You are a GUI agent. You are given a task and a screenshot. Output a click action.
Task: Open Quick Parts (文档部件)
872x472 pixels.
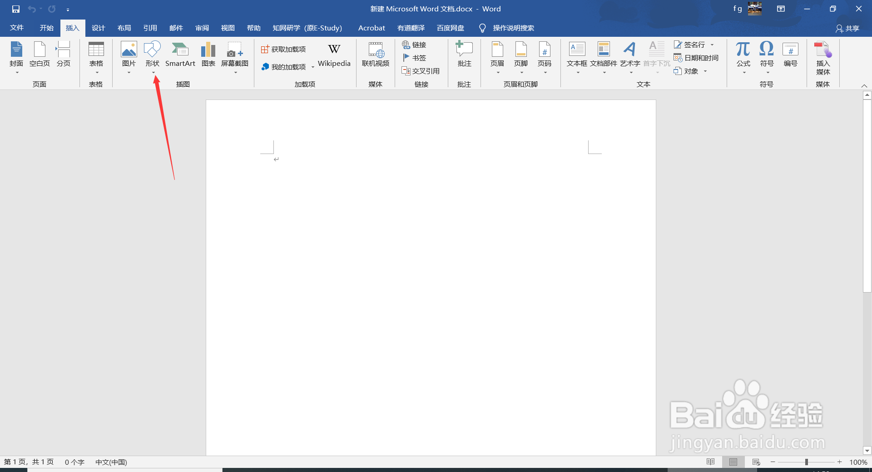(604, 58)
